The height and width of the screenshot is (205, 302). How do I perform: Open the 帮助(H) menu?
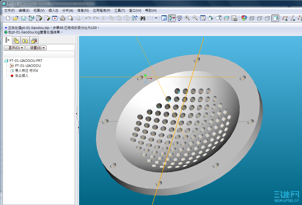151,11
